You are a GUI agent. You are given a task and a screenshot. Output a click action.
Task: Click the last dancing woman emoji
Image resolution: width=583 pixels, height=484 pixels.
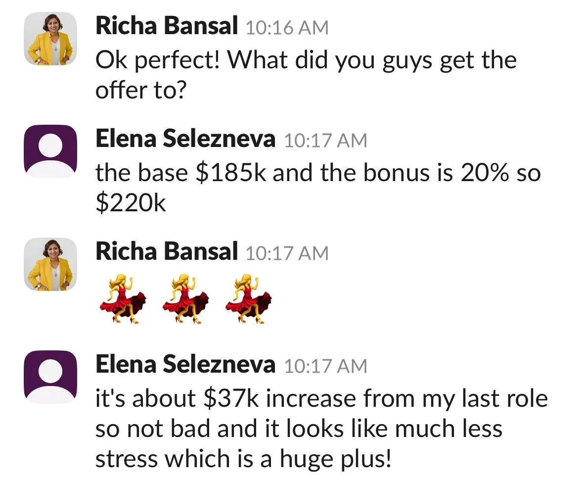(248, 299)
